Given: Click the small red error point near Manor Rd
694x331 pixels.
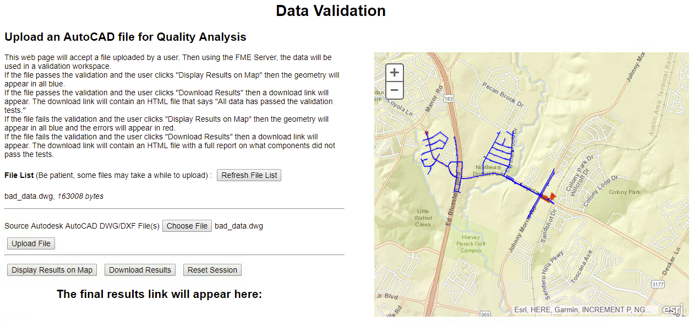Looking at the screenshot, I should 427,132.
